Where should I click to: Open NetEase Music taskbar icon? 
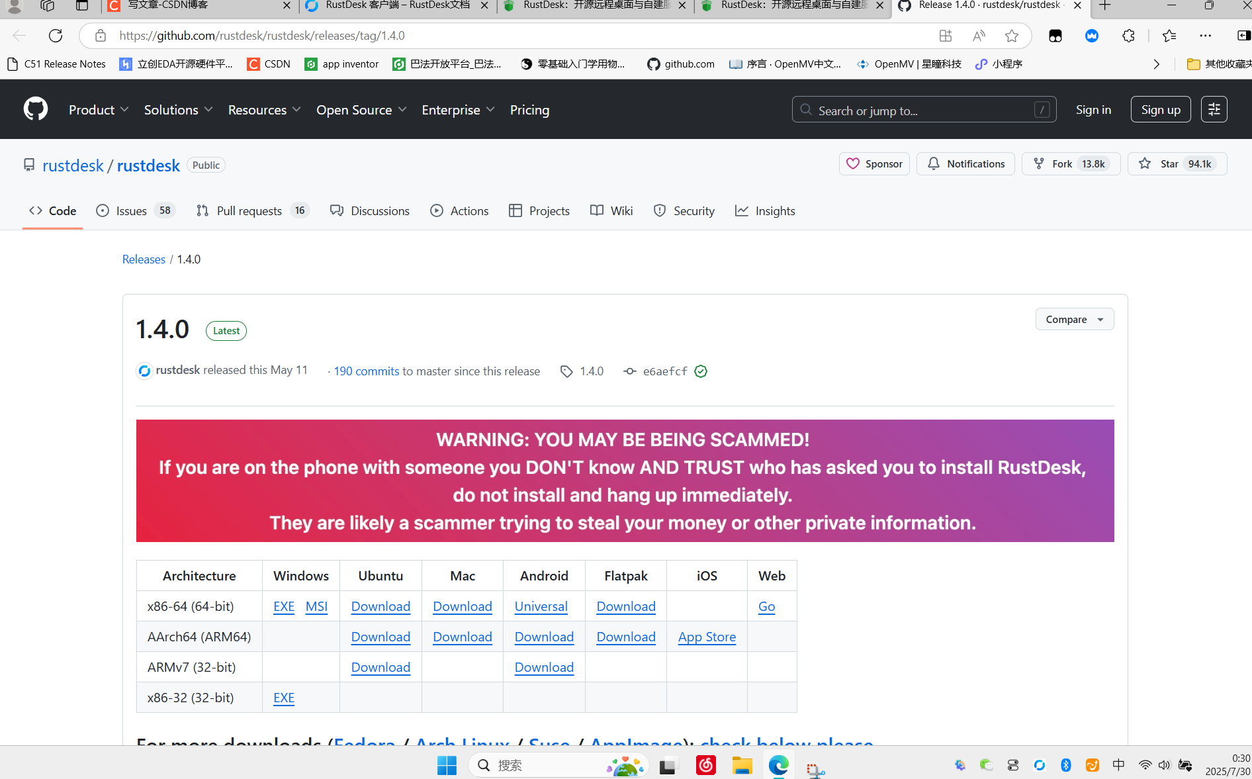705,765
